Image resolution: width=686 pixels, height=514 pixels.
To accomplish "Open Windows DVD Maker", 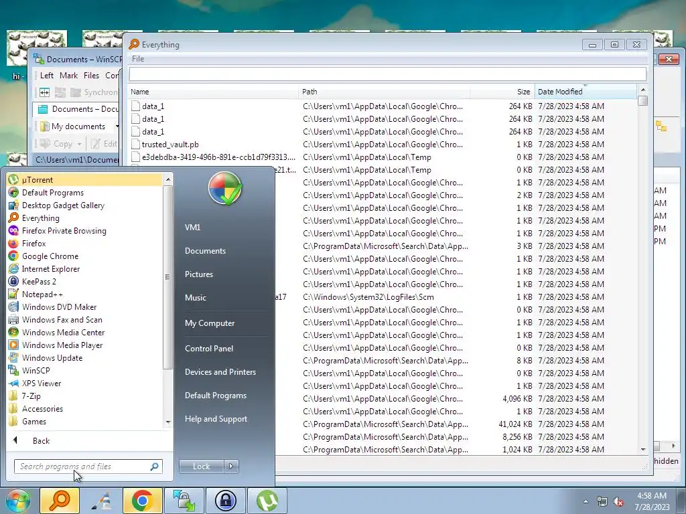I will click(85, 307).
